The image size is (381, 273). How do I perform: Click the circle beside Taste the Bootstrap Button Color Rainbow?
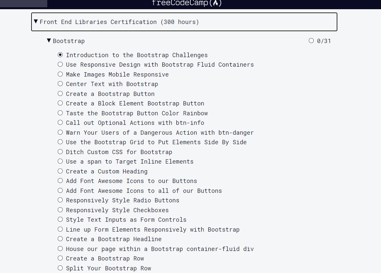click(60, 113)
